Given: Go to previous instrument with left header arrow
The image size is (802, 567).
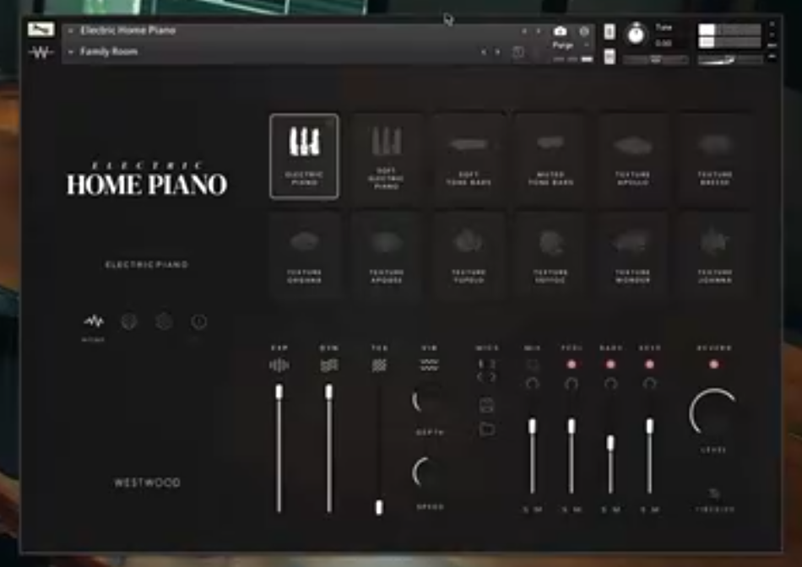Looking at the screenshot, I should [x=524, y=31].
